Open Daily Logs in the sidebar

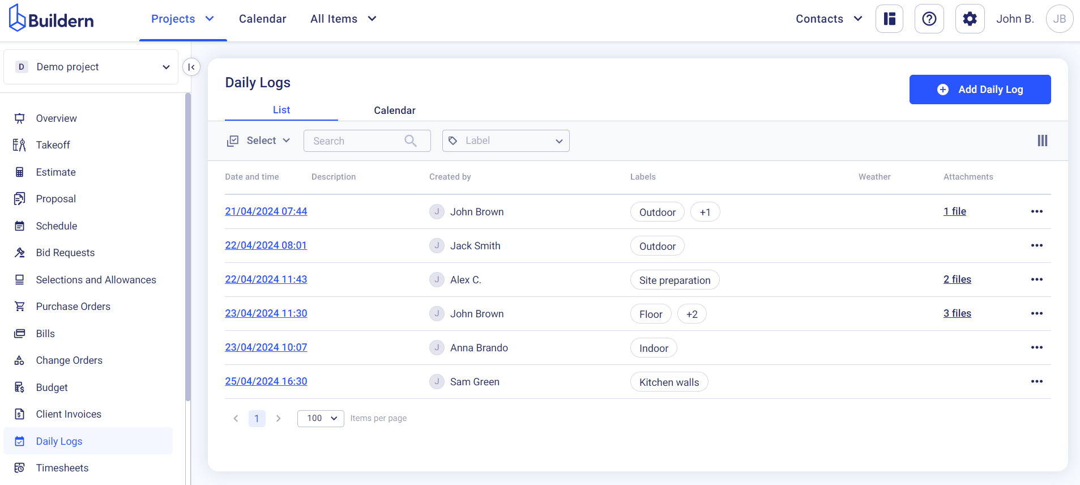tap(88, 441)
